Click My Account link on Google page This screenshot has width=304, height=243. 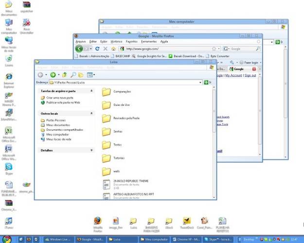pyautogui.click(x=233, y=75)
